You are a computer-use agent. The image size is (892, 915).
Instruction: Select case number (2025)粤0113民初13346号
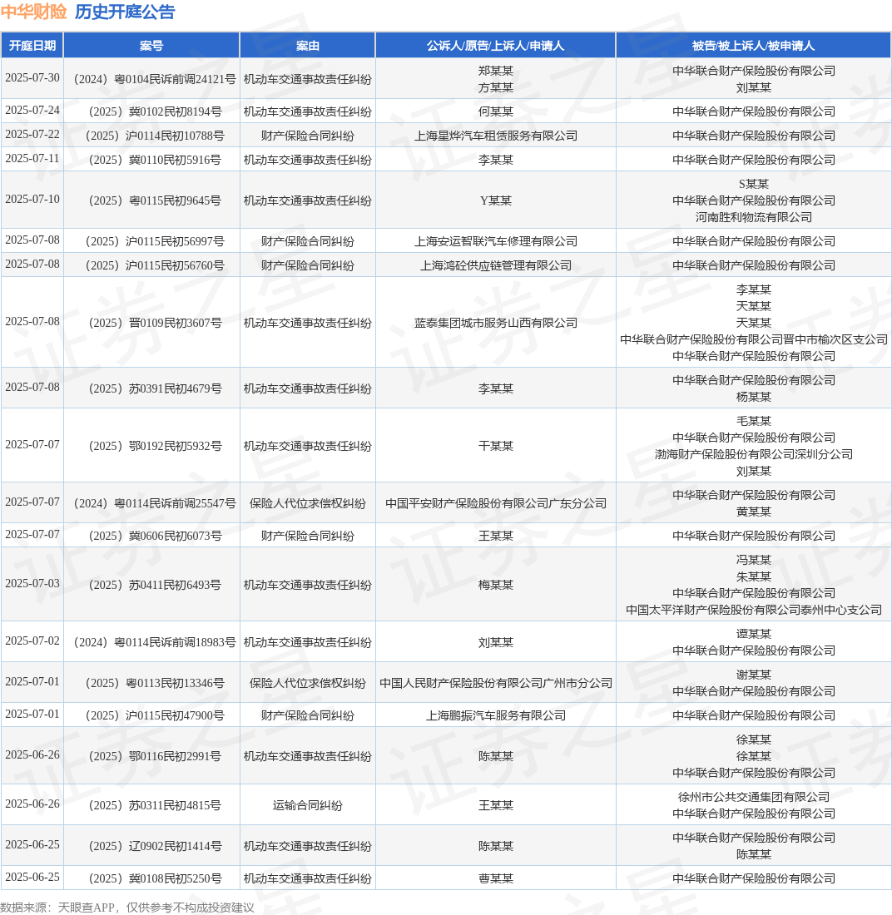(x=151, y=683)
